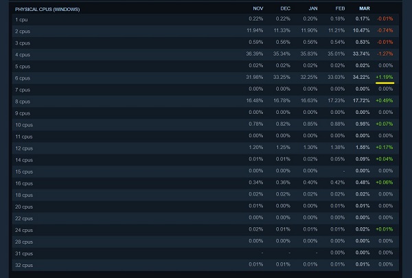Select the 34.22% March value
Screen dimensions: 412x278
coord(361,77)
